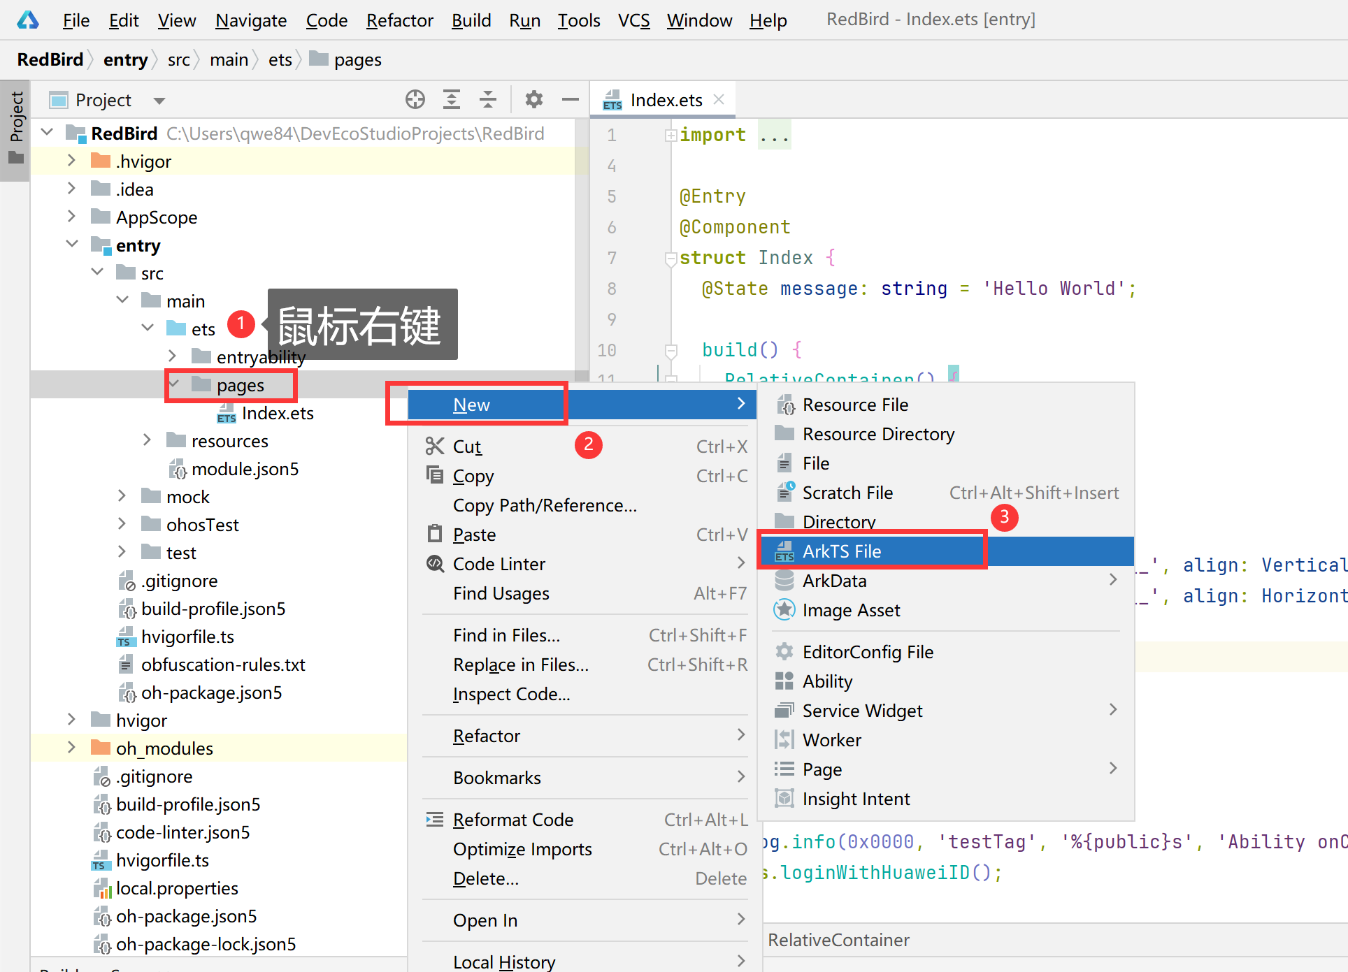Click the Ability icon in submenu

tap(784, 681)
